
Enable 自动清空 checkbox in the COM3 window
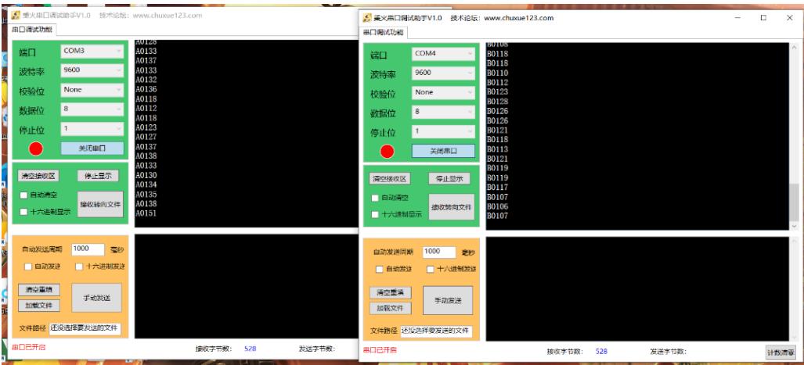(24, 195)
